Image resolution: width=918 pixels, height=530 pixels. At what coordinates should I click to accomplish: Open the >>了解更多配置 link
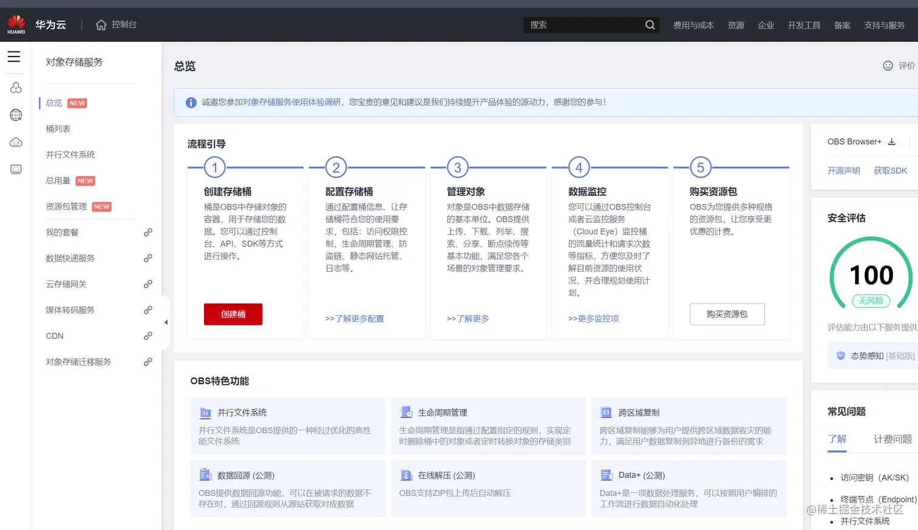(x=355, y=319)
